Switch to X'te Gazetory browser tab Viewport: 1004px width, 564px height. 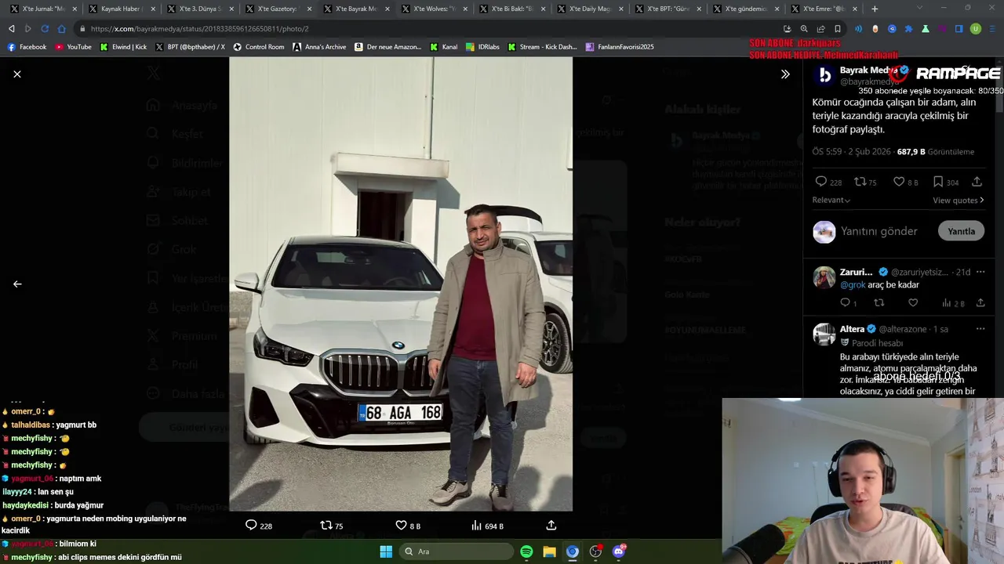[x=278, y=9]
